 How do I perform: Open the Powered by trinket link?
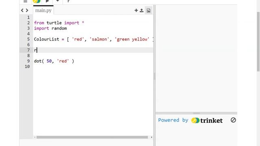(x=190, y=120)
